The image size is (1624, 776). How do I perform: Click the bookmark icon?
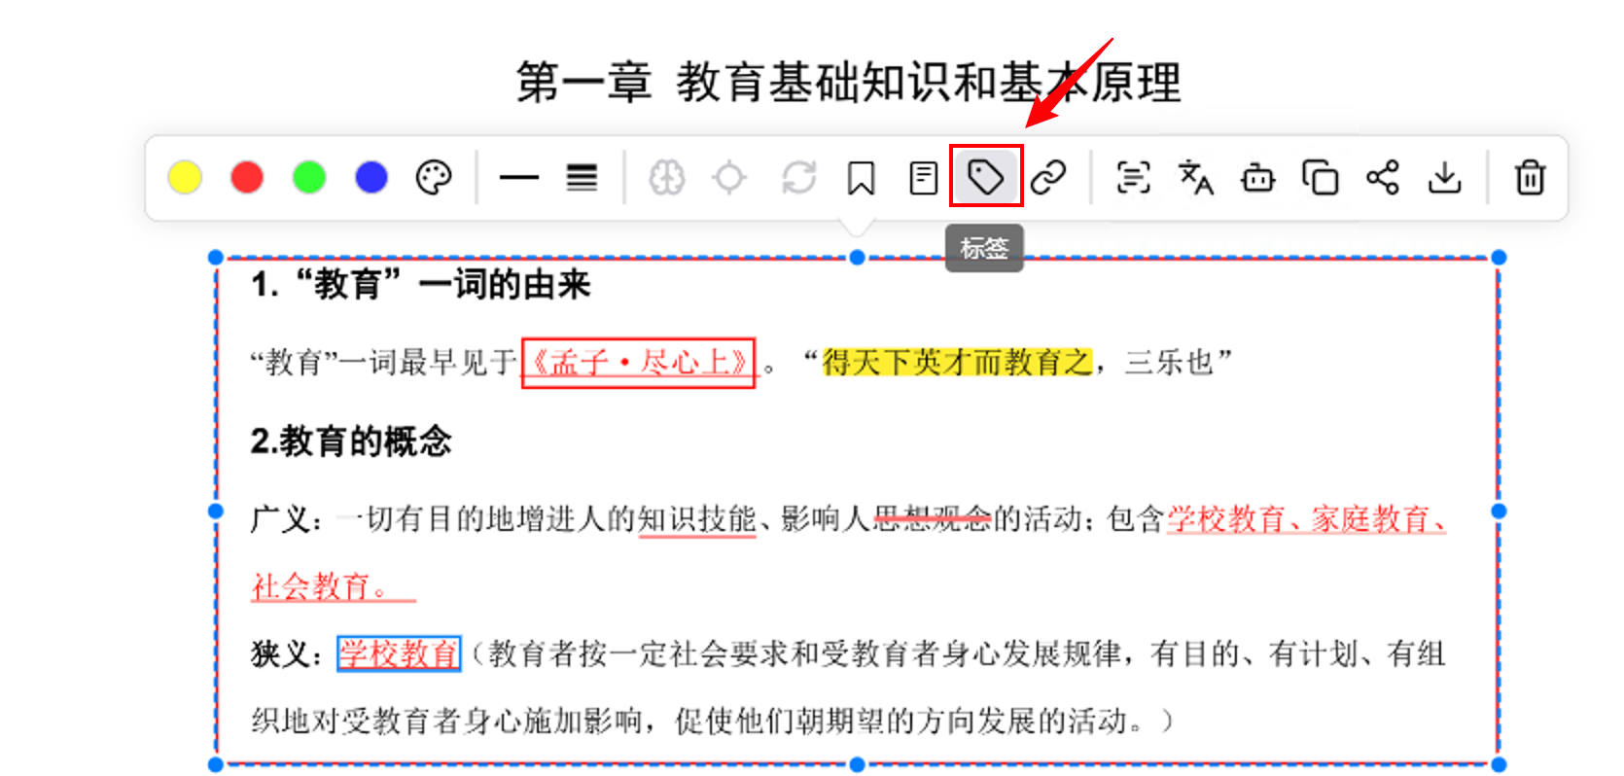tap(862, 178)
